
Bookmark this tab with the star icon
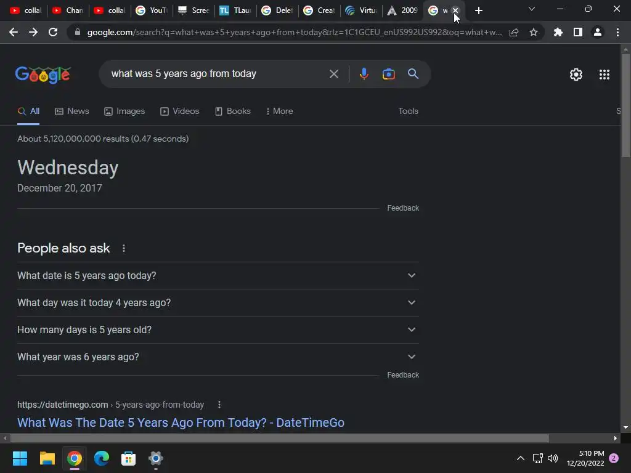534,32
